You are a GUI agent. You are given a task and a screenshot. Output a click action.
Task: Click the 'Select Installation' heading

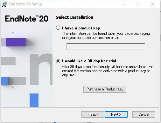pyautogui.click(x=74, y=17)
